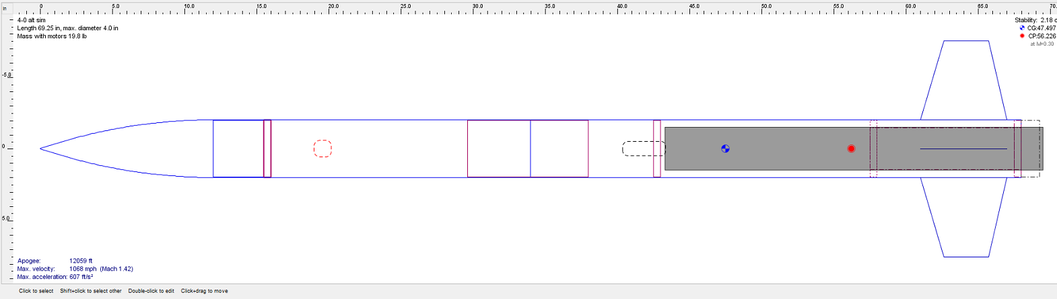The image size is (1057, 299).
Task: Click the thin black line between the fins
Action: [x=963, y=148]
